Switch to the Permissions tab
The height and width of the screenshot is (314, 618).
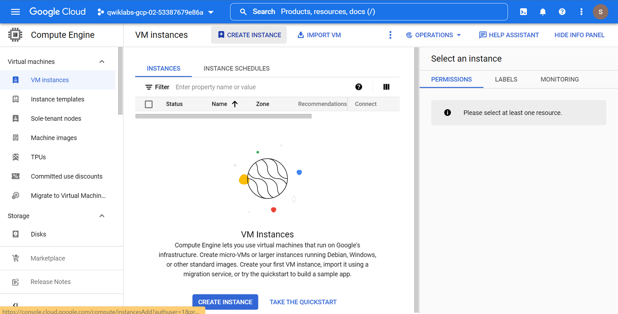point(451,80)
